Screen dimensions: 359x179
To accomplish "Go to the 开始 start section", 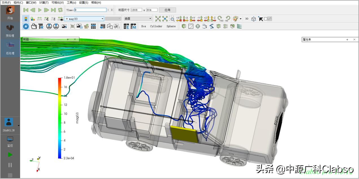I will click(x=10, y=13).
